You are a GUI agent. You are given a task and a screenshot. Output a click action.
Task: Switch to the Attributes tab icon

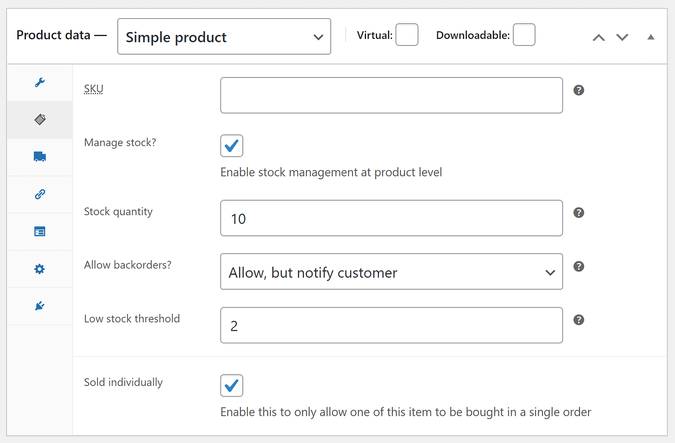tap(40, 232)
